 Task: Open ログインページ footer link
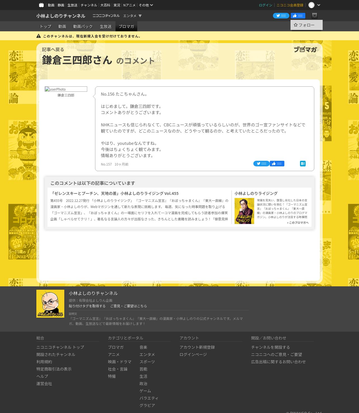[x=193, y=354]
